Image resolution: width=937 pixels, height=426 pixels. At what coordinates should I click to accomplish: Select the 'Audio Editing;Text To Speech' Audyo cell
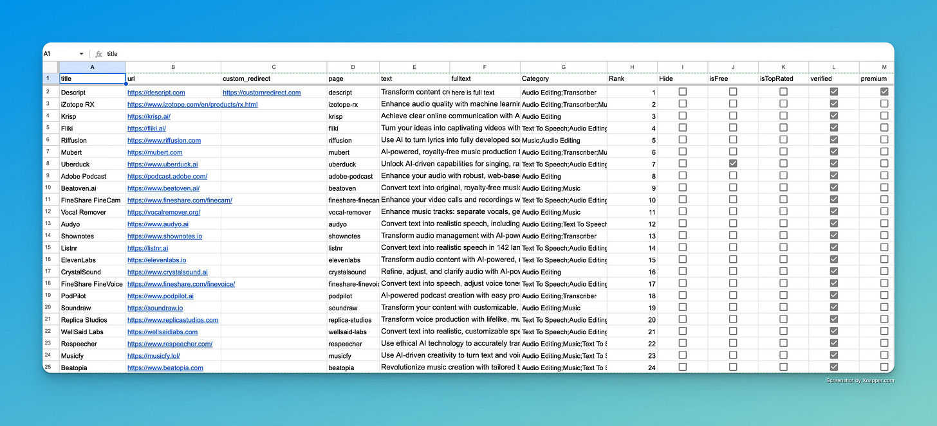pos(563,224)
